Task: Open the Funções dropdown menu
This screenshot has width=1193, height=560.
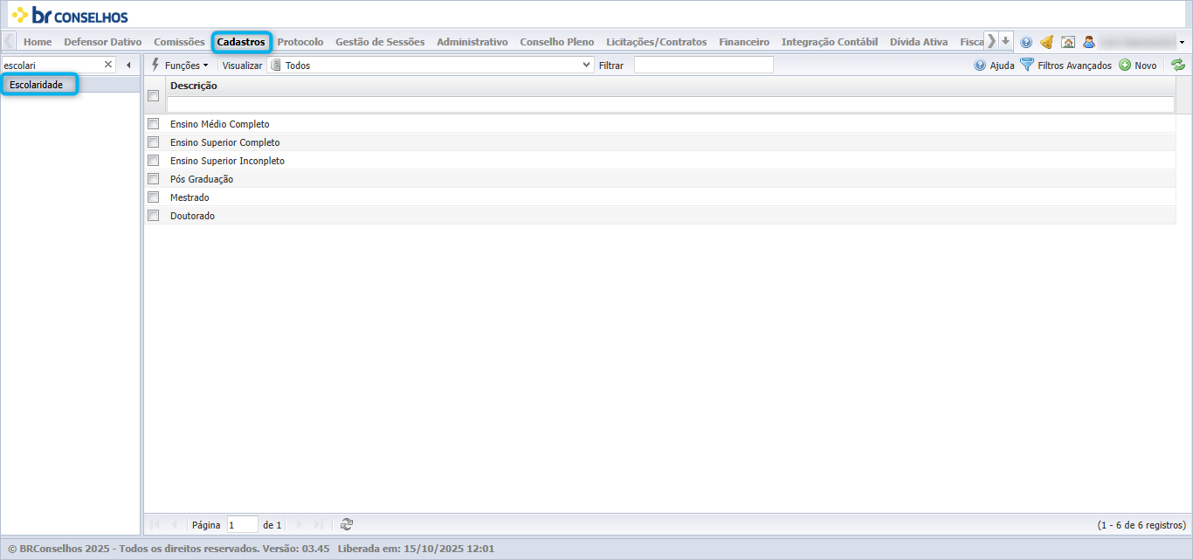Action: 180,65
